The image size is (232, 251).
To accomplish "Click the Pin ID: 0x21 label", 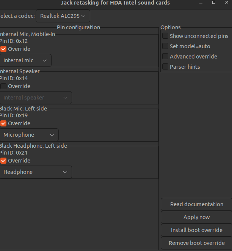I will point(14,153).
